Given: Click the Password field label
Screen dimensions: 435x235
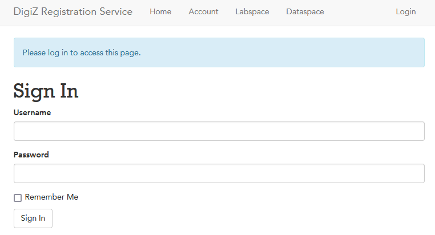Looking at the screenshot, I should pos(31,155).
